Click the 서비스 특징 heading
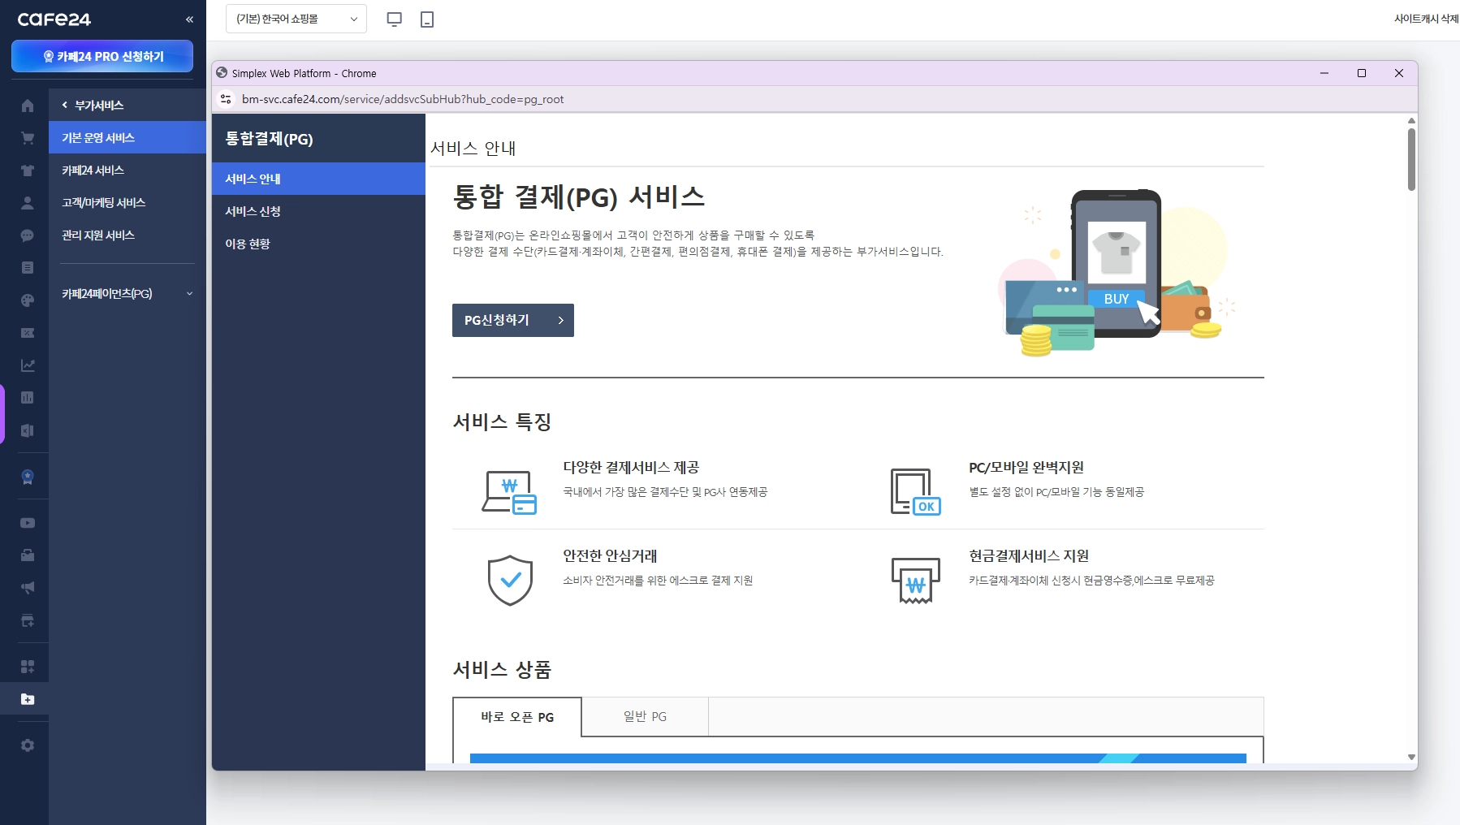 502,422
